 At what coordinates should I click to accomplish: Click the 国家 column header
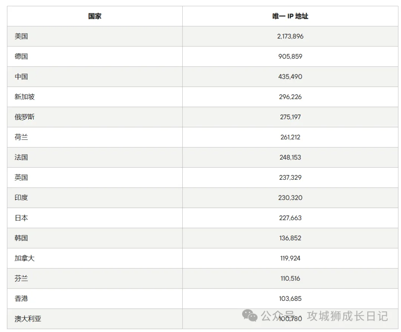pyautogui.click(x=95, y=16)
